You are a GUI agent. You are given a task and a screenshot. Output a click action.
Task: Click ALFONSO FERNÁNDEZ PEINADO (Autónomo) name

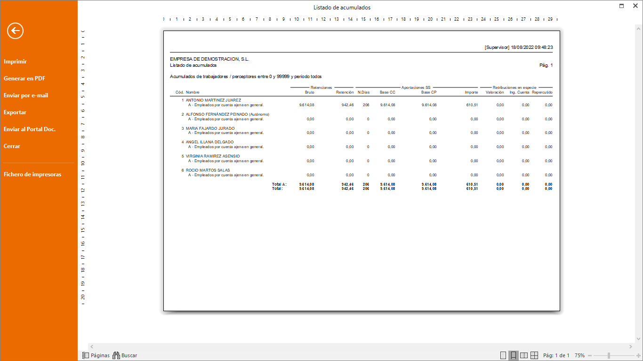coord(227,114)
